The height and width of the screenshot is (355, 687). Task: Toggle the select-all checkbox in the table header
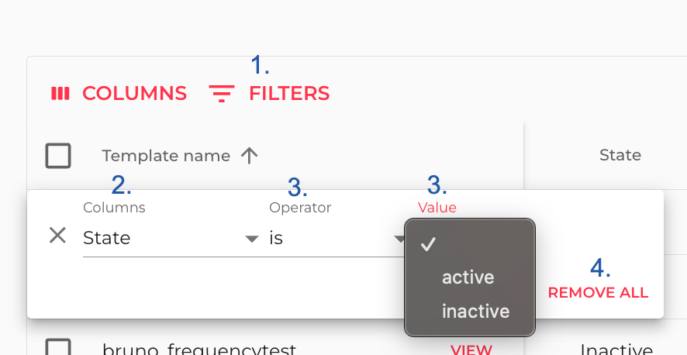58,156
